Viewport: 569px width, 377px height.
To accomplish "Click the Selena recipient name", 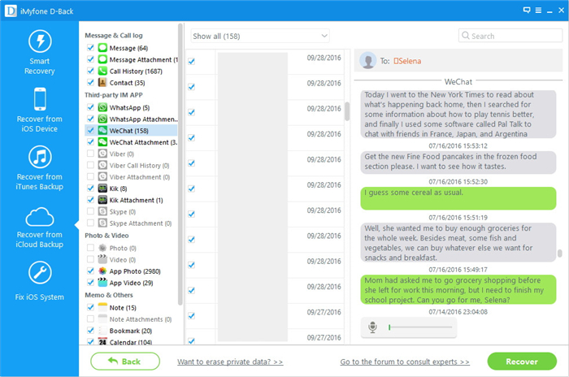I will 407,61.
